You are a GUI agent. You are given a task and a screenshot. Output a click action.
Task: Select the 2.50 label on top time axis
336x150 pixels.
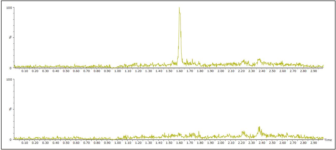tap(272, 71)
